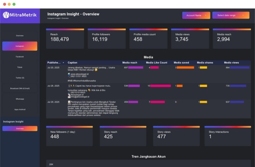The height and width of the screenshot is (167, 255).
Task: Sort table by Media reach header
Action: click(x=130, y=62)
